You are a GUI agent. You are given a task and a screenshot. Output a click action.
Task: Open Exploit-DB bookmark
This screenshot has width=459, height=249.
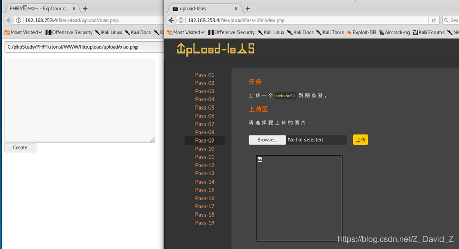coord(362,32)
